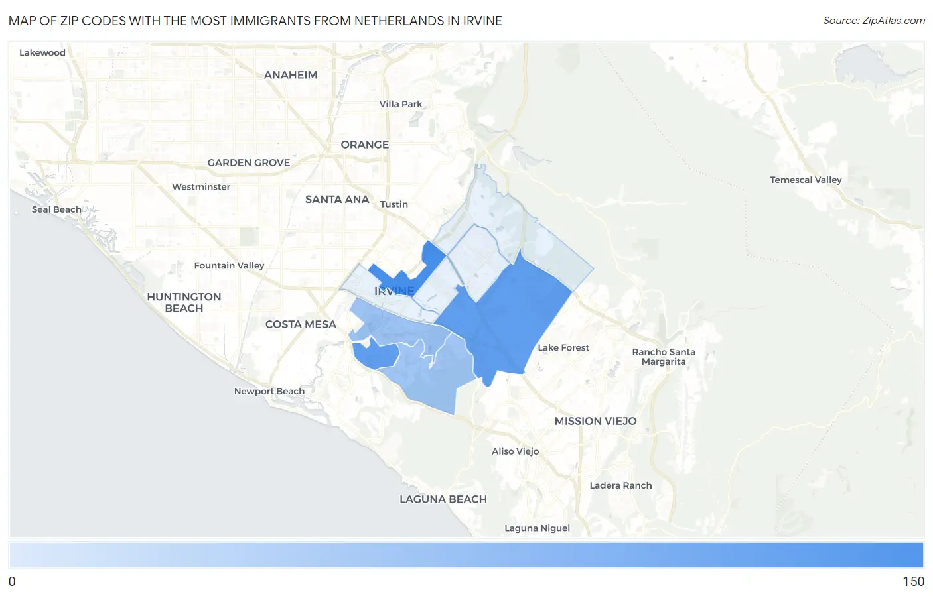Click the Tustin label

click(x=394, y=204)
